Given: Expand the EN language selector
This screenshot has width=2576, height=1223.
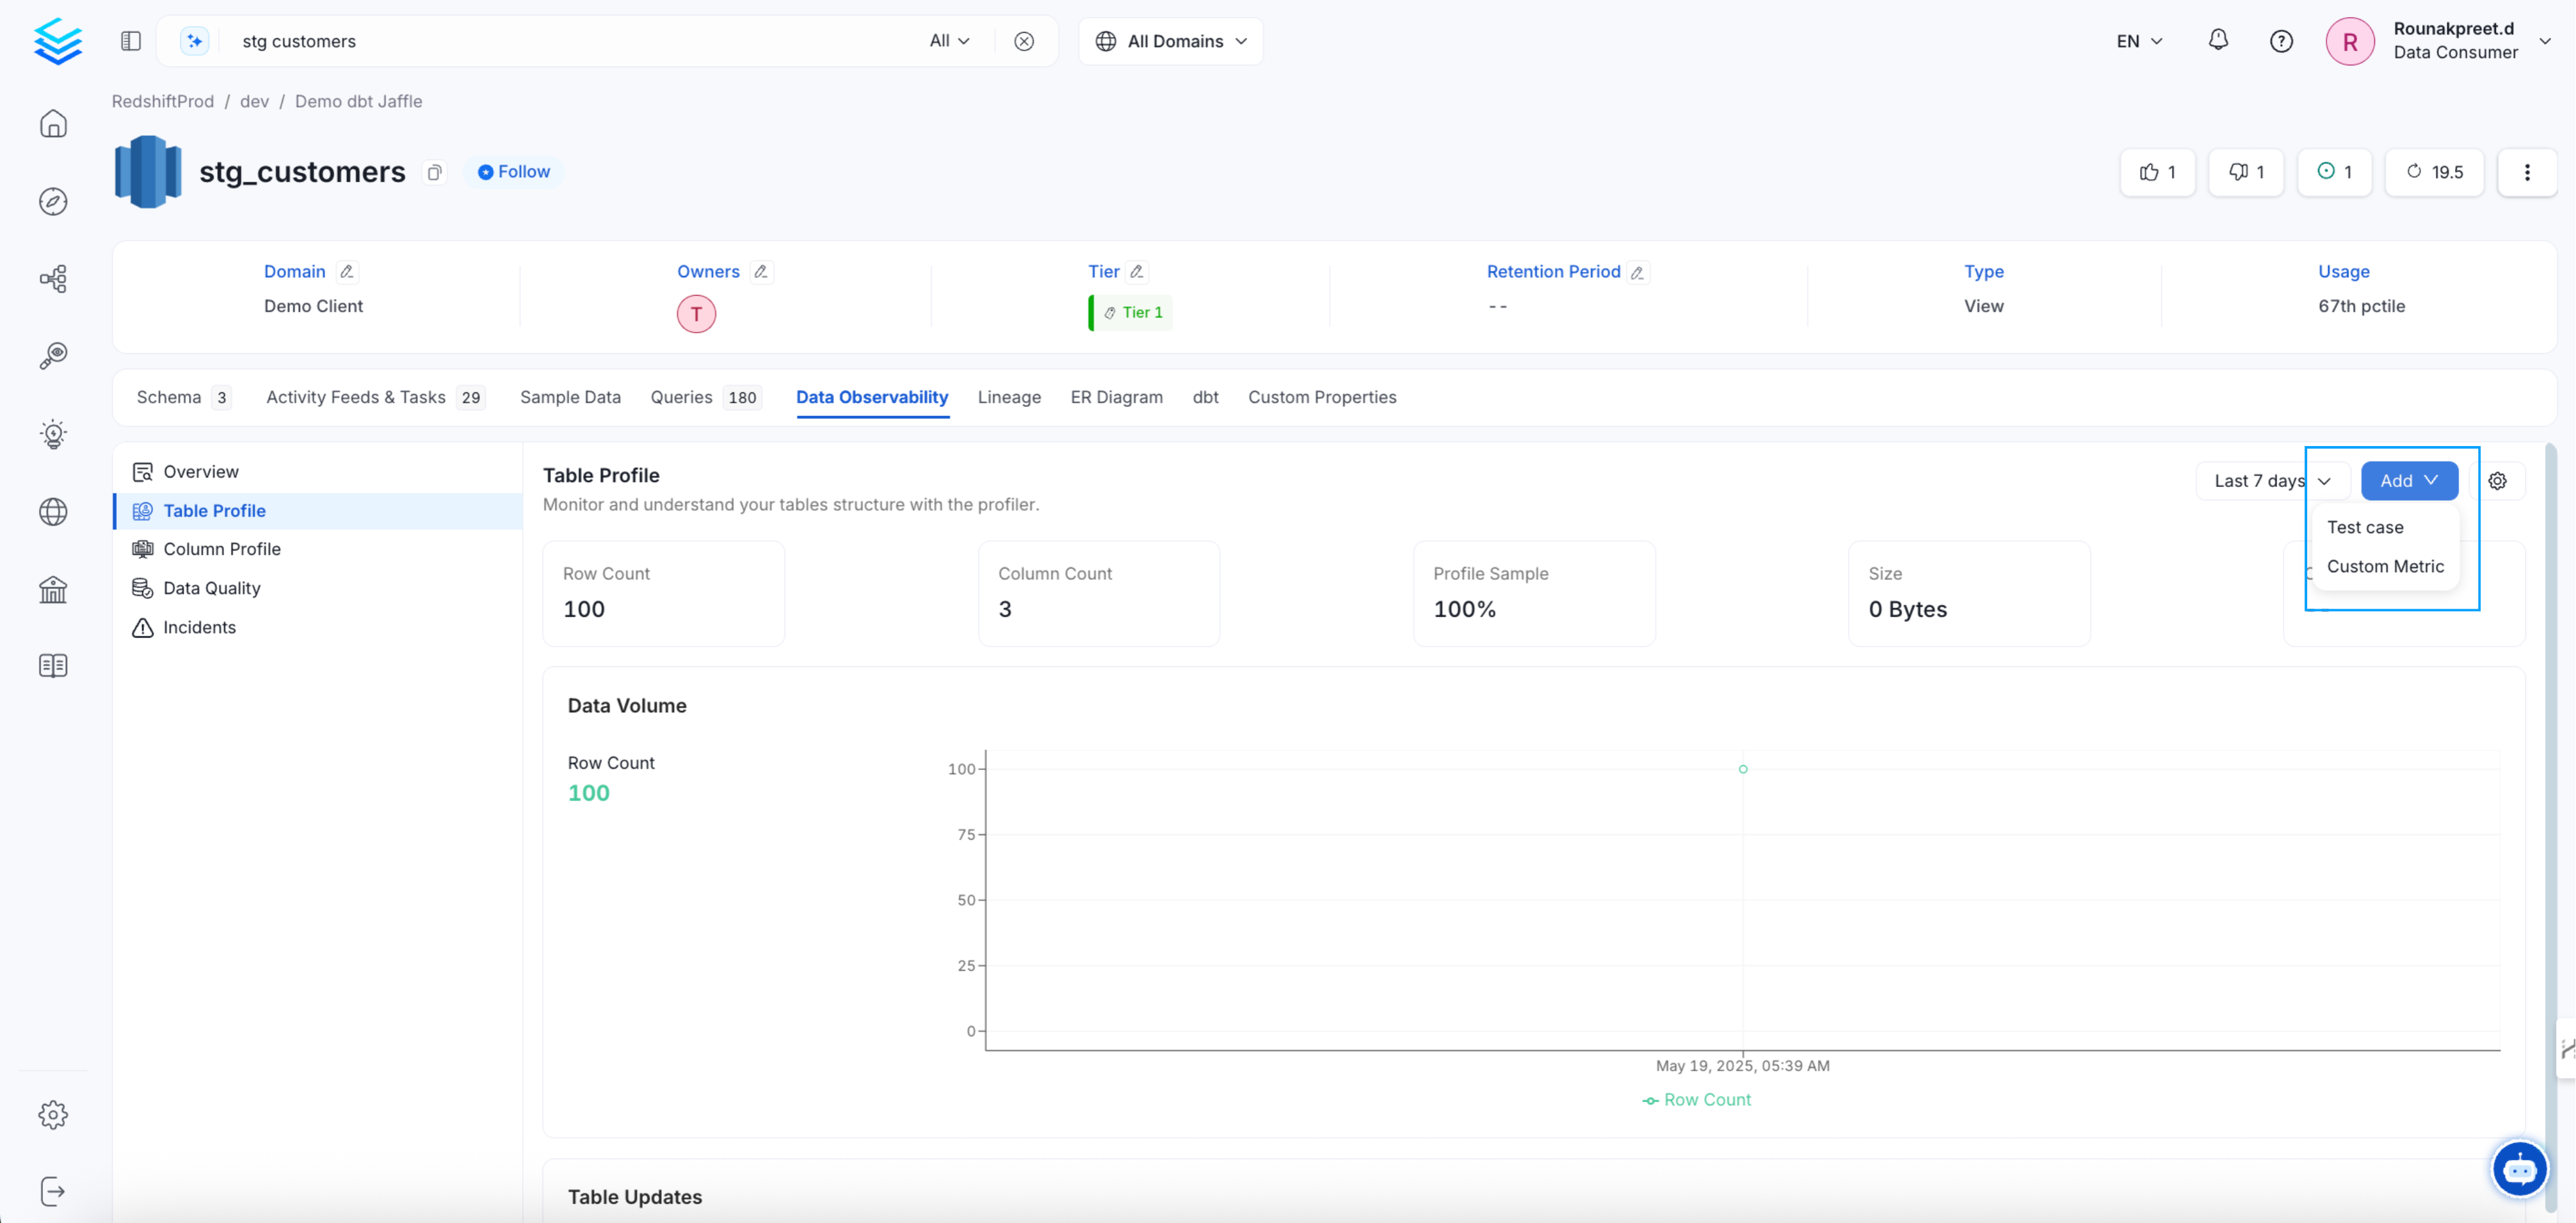Looking at the screenshot, I should click(x=2139, y=41).
